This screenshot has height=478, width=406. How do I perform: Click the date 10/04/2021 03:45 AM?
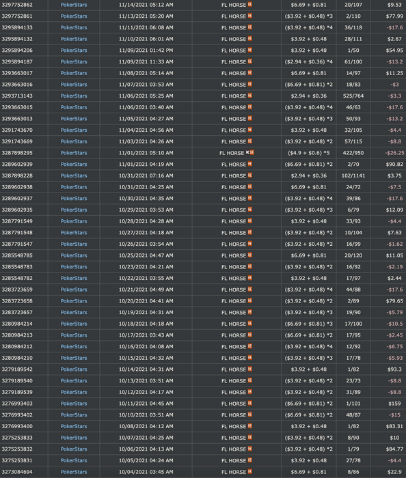point(146,472)
